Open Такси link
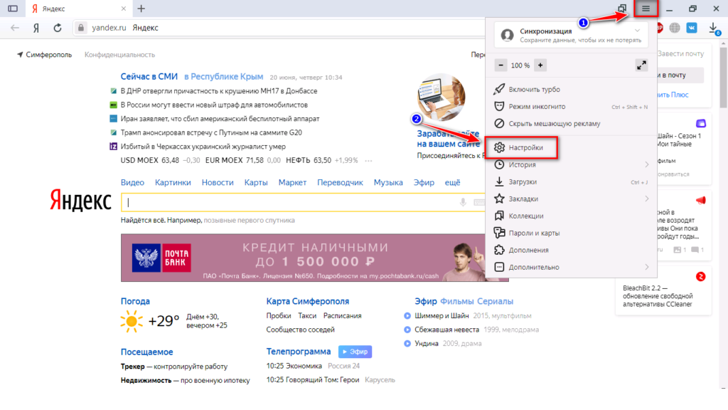Image resolution: width=728 pixels, height=410 pixels. tap(307, 315)
